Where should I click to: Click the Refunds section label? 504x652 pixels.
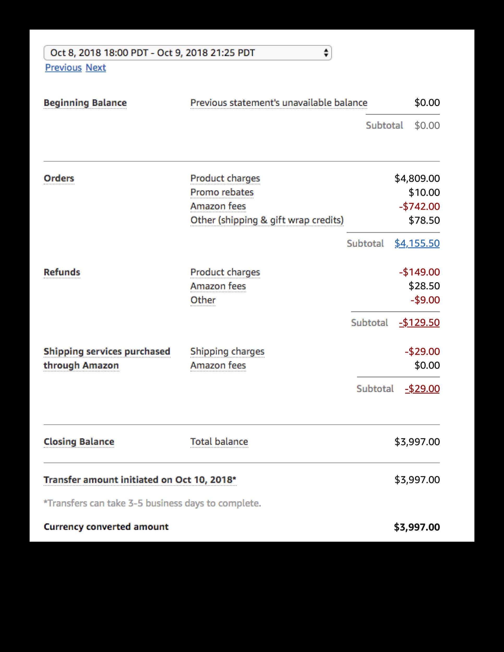pos(62,272)
